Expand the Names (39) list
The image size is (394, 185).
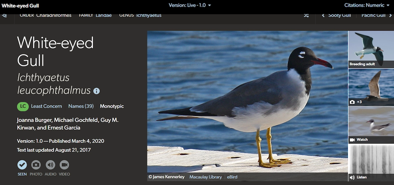pyautogui.click(x=81, y=106)
